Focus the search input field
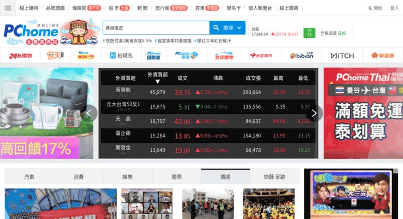Viewport: 403px width, 219px height. (x=156, y=27)
